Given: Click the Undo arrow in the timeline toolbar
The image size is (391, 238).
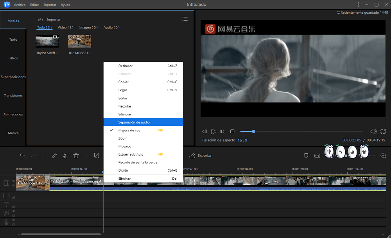Looking at the screenshot, I should (x=23, y=156).
